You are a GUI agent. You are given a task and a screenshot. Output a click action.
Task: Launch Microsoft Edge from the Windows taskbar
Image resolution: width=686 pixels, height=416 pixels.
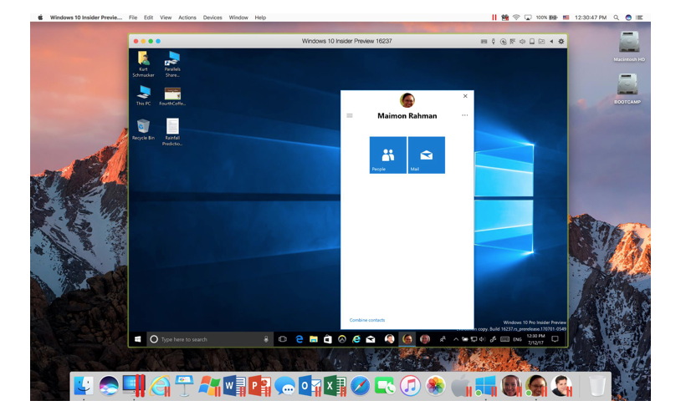point(299,339)
